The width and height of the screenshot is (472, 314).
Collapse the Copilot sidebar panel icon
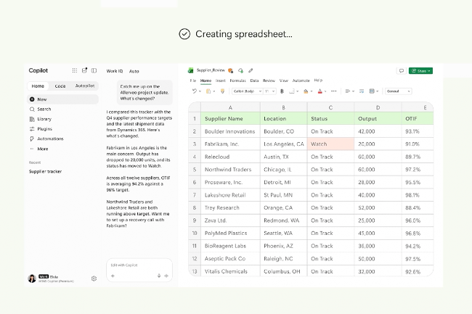pyautogui.click(x=94, y=70)
